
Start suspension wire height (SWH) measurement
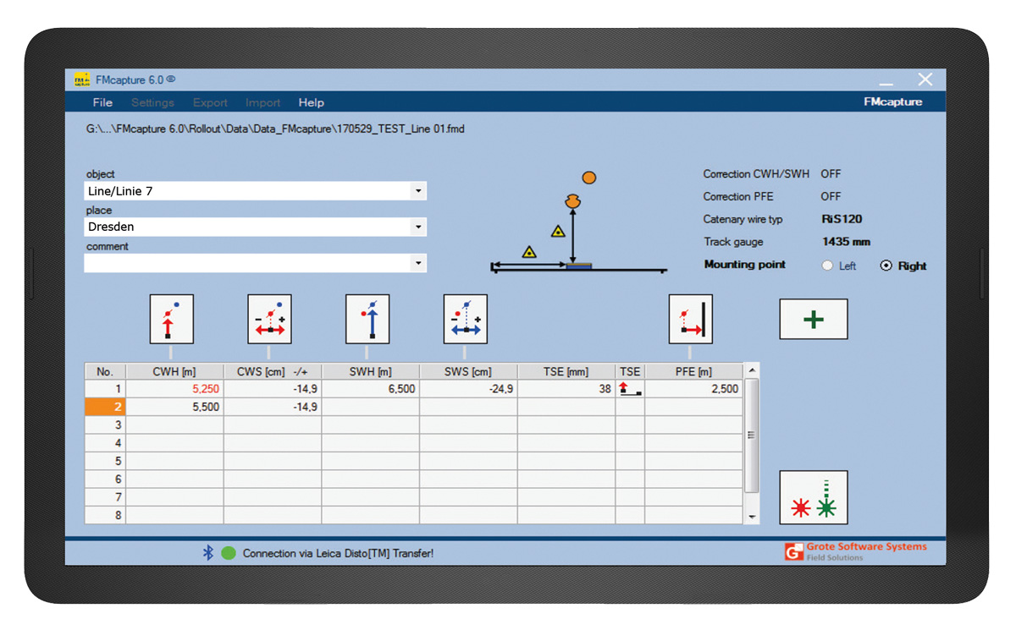367,319
